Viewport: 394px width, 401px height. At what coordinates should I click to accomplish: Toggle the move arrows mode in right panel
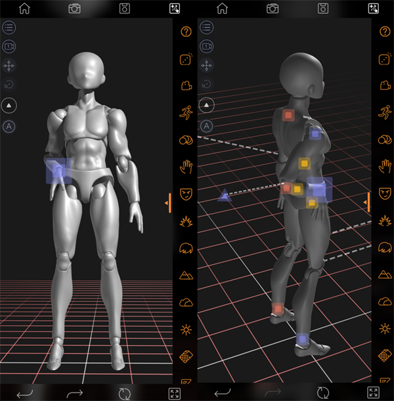coord(206,66)
